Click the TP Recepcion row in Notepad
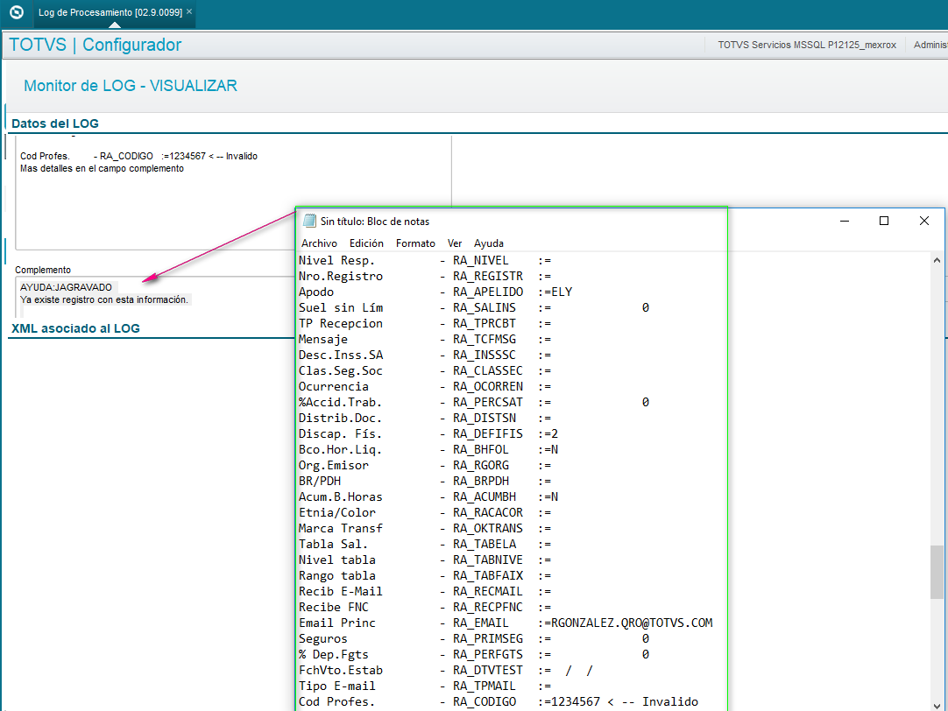This screenshot has width=948, height=711. 425,323
